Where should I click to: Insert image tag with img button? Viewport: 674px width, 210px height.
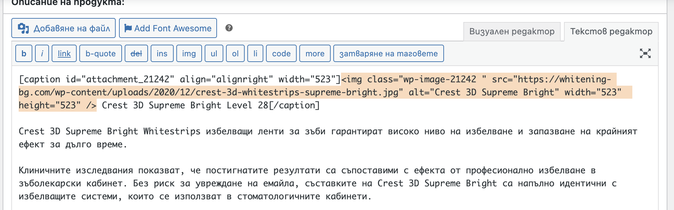click(189, 53)
